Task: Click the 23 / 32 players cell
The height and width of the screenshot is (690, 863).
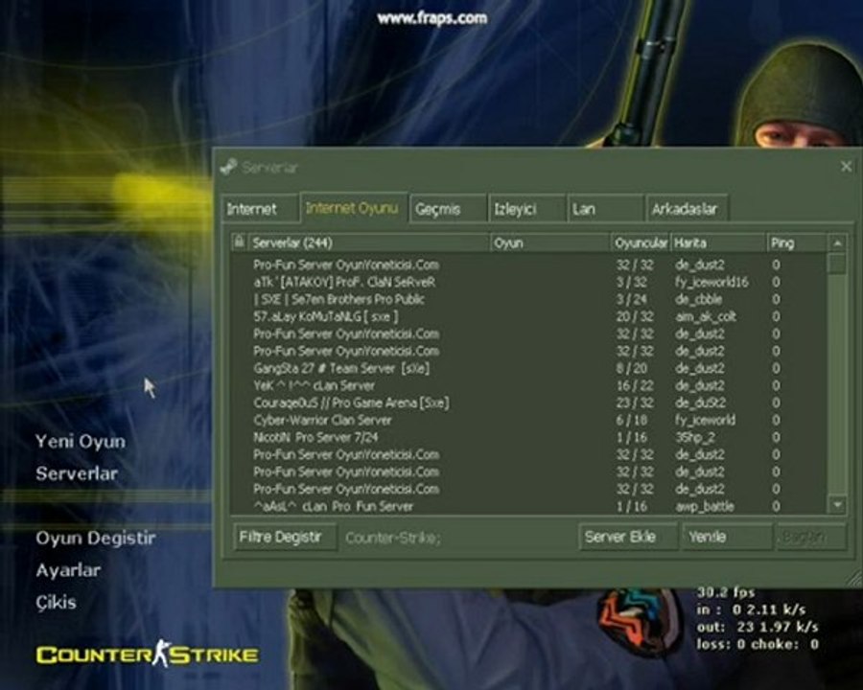Action: click(635, 402)
